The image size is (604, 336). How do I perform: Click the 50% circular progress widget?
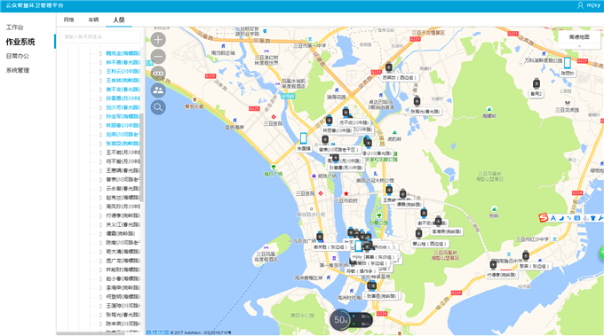point(340,320)
